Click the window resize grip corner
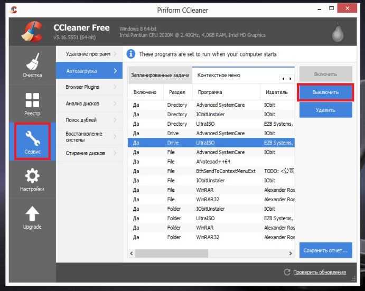This screenshot has width=365, height=291. pos(353,278)
